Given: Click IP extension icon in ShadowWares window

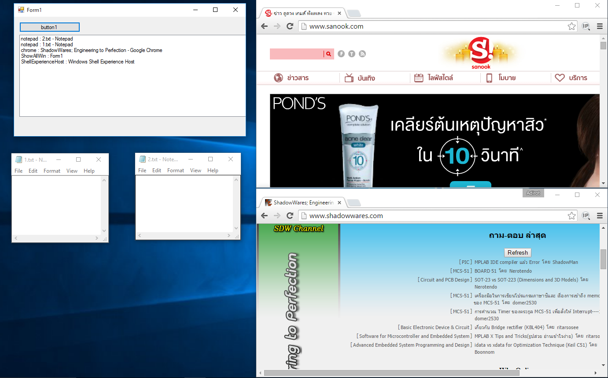Looking at the screenshot, I should coord(586,216).
